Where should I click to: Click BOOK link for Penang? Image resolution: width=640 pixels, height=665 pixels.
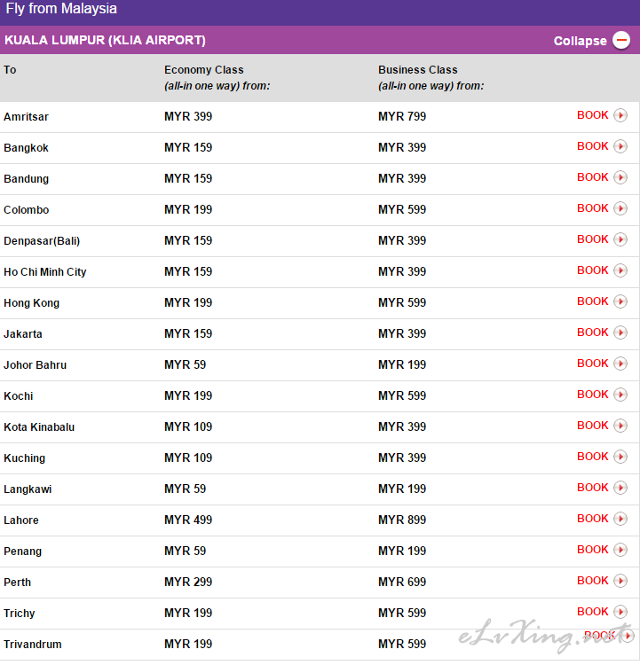point(592,550)
